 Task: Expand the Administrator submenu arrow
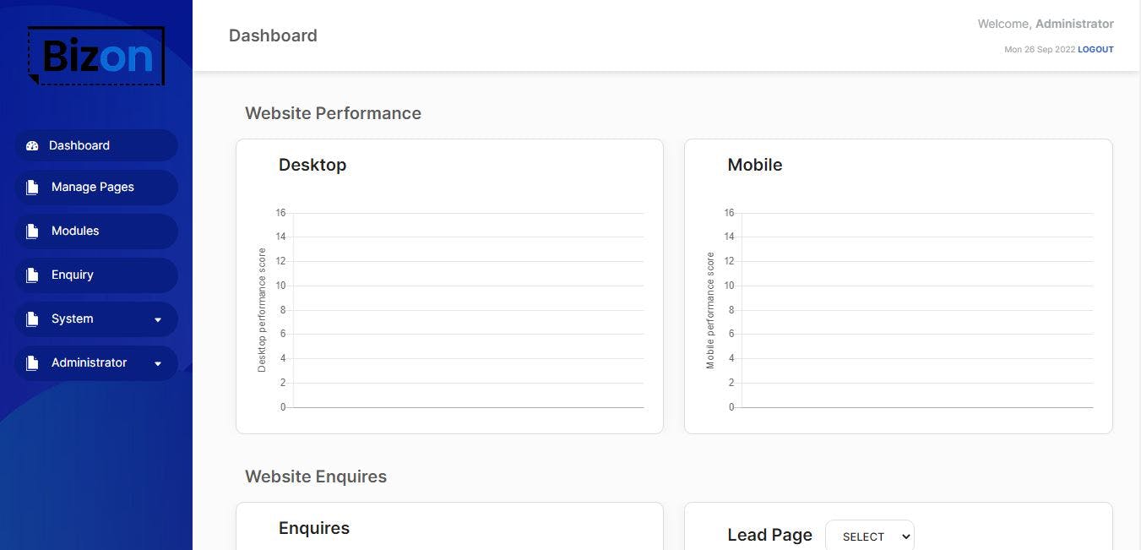pyautogui.click(x=158, y=364)
